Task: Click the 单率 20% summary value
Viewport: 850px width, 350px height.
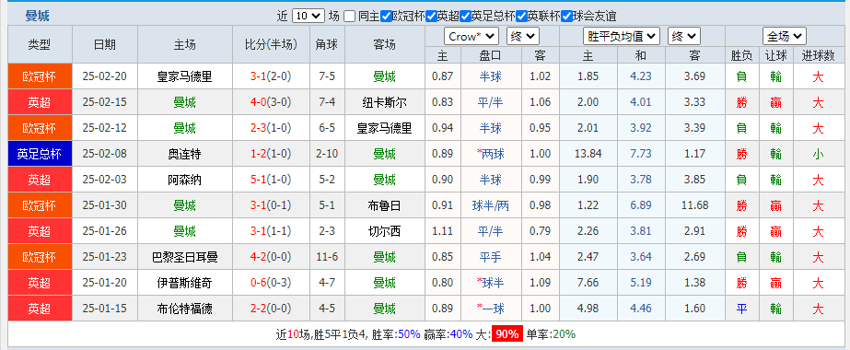Action: coord(564,334)
